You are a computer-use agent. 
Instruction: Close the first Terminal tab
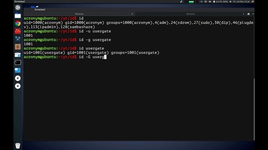[x=132, y=14]
